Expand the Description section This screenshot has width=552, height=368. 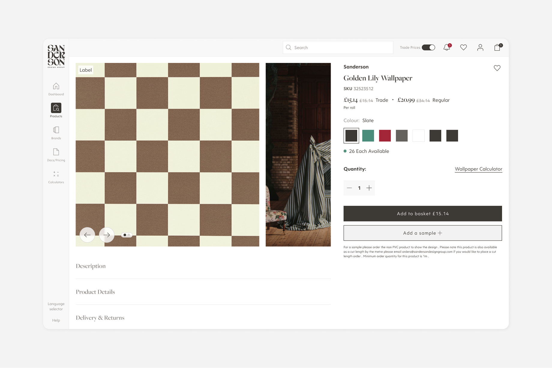(x=203, y=266)
